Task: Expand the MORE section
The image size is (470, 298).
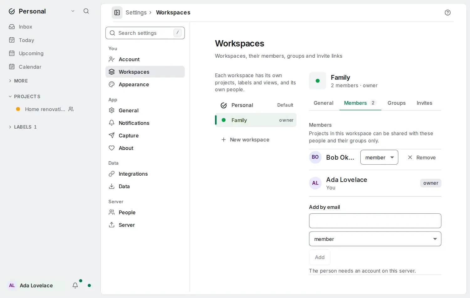Action: (18, 81)
